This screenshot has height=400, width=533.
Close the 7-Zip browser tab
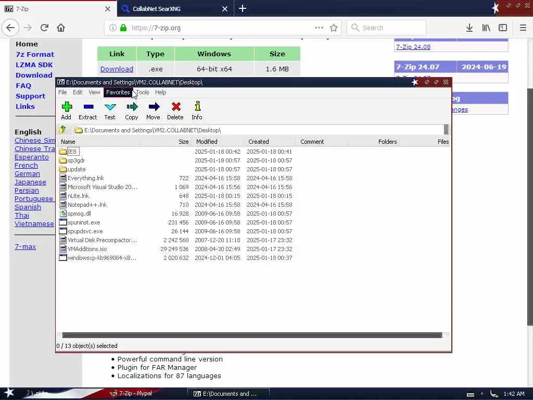coord(107,9)
